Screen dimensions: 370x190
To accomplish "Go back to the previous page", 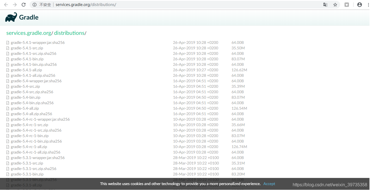I will pyautogui.click(x=6, y=5).
